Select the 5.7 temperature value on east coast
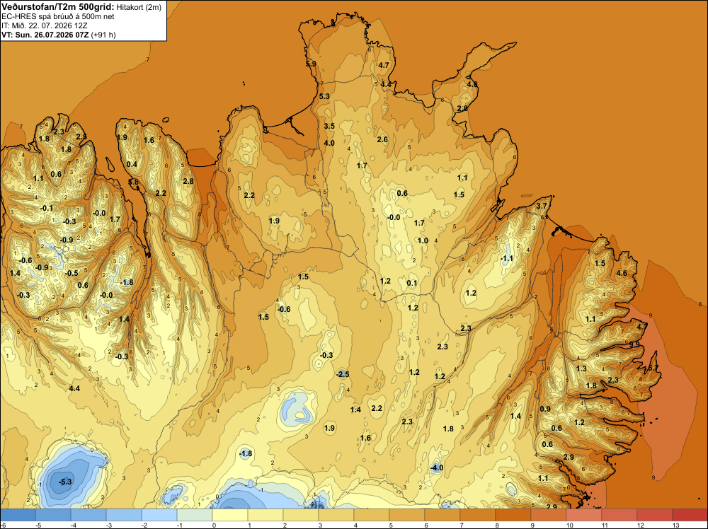This screenshot has width=708, height=529. 653,368
